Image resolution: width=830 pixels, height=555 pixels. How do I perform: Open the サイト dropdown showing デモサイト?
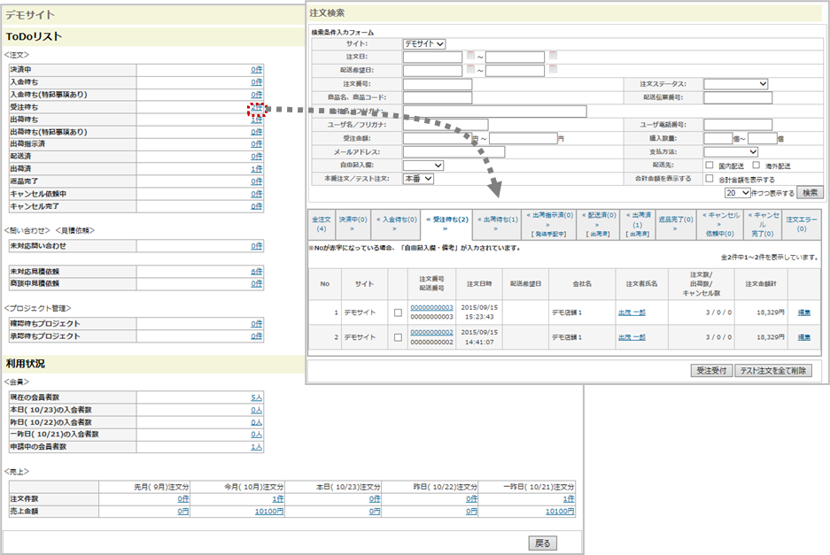point(424,43)
